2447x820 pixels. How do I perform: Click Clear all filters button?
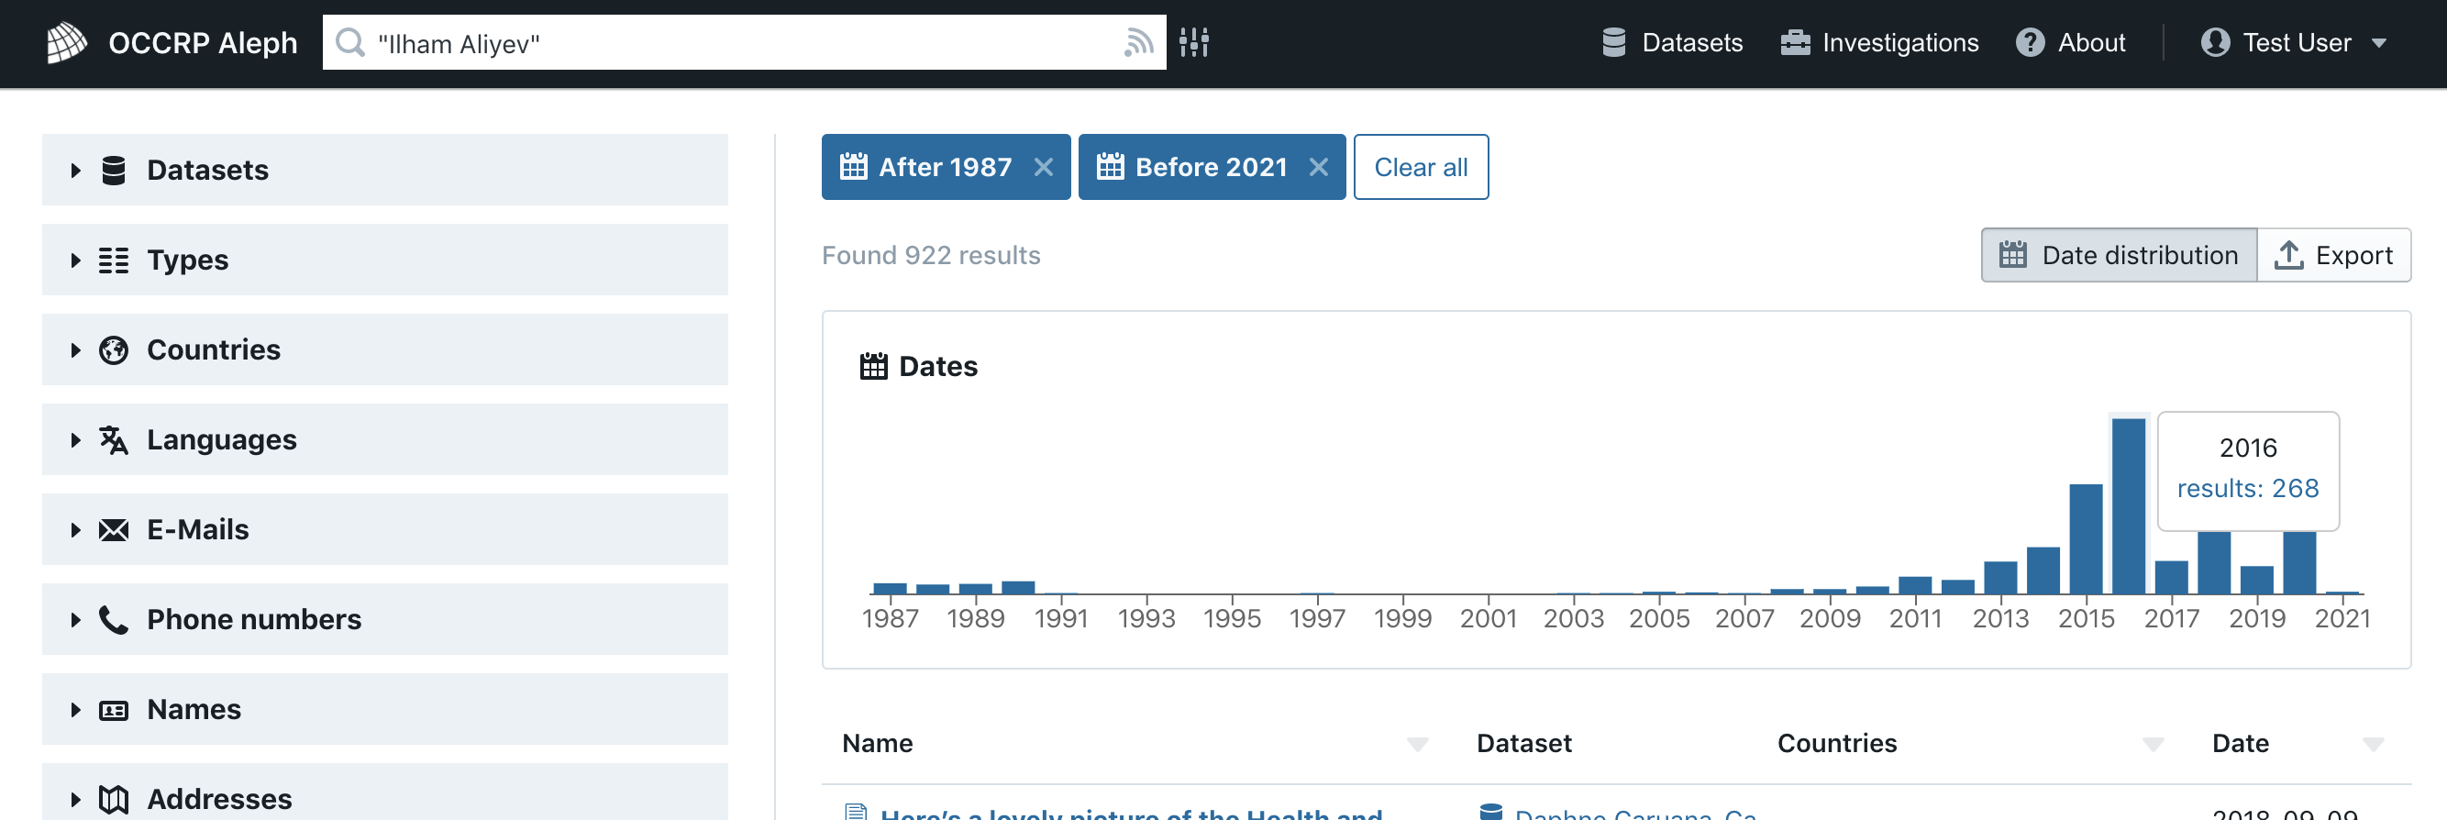click(x=1420, y=167)
